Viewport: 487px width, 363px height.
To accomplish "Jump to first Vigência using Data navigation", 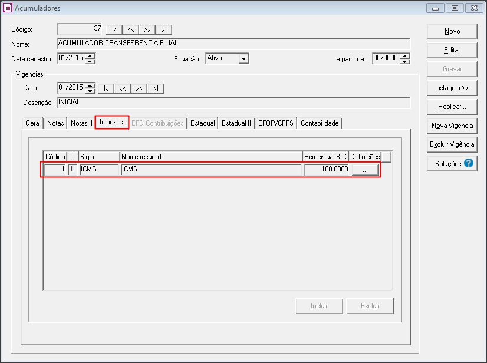I will pyautogui.click(x=106, y=88).
